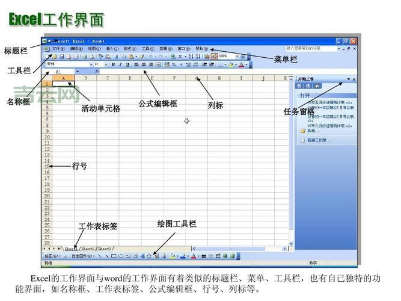Click the Open folder icon in toolbar
Image resolution: width=401 pixels, height=301 pixels.
pos(55,57)
